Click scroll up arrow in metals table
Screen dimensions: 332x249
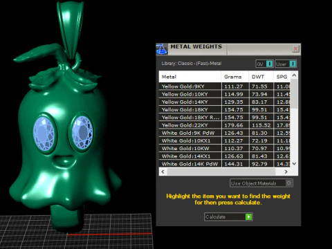click(294, 75)
